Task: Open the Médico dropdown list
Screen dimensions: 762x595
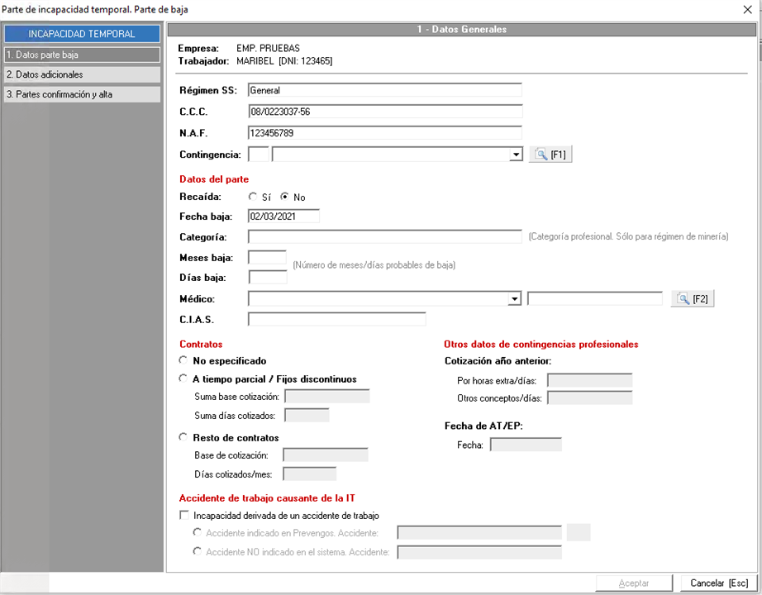Action: coord(516,299)
